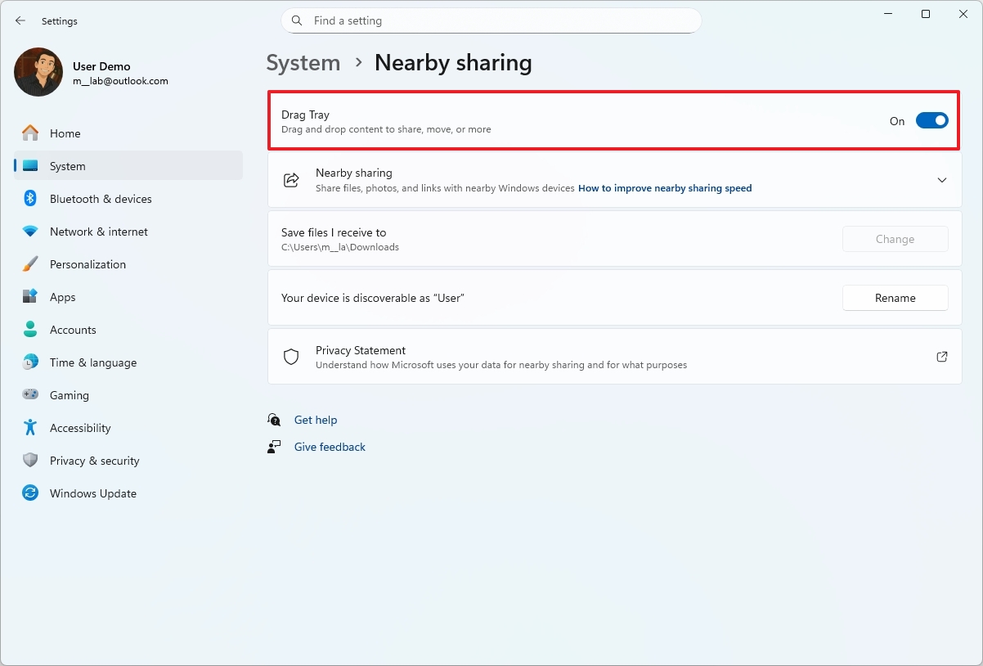
Task: Click the shield icon on Privacy Statement row
Action: pos(291,356)
